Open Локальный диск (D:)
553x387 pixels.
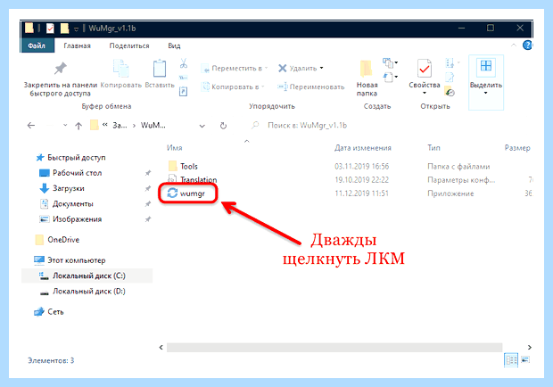tap(89, 291)
